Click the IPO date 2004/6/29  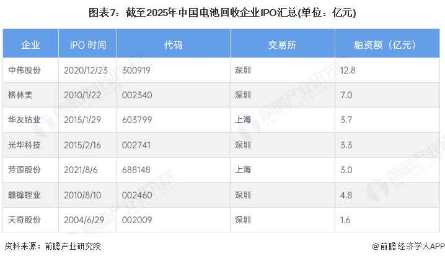pyautogui.click(x=83, y=220)
